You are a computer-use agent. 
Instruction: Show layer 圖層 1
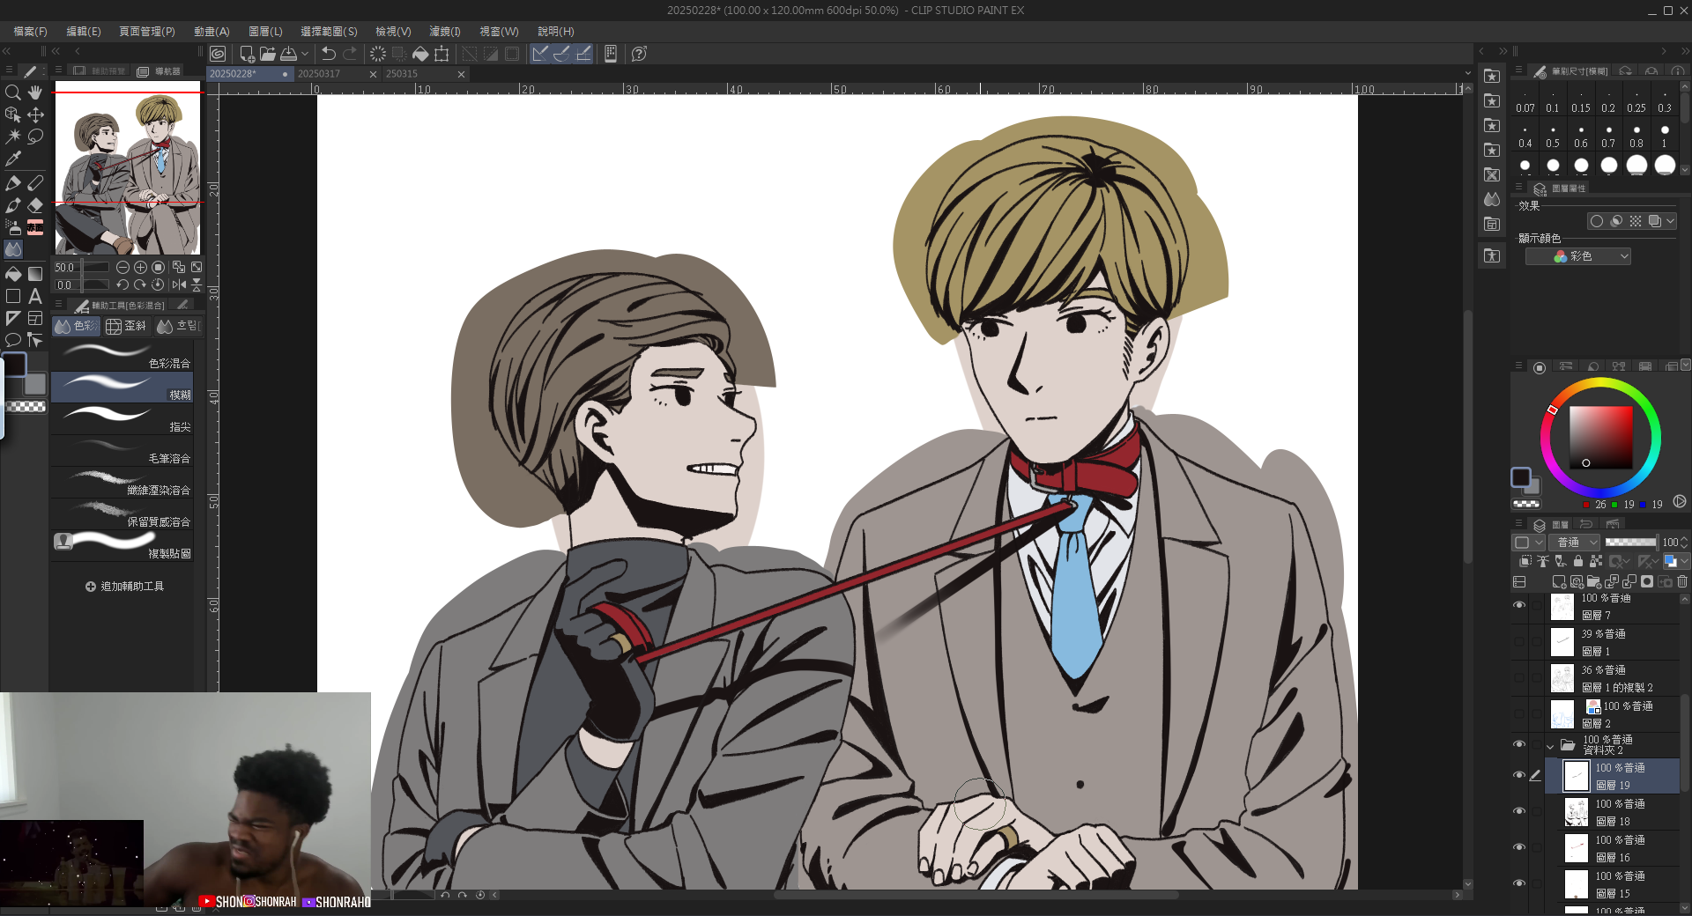pos(1519,642)
